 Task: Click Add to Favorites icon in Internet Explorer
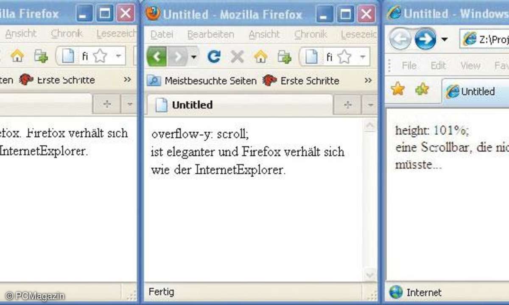point(422,89)
